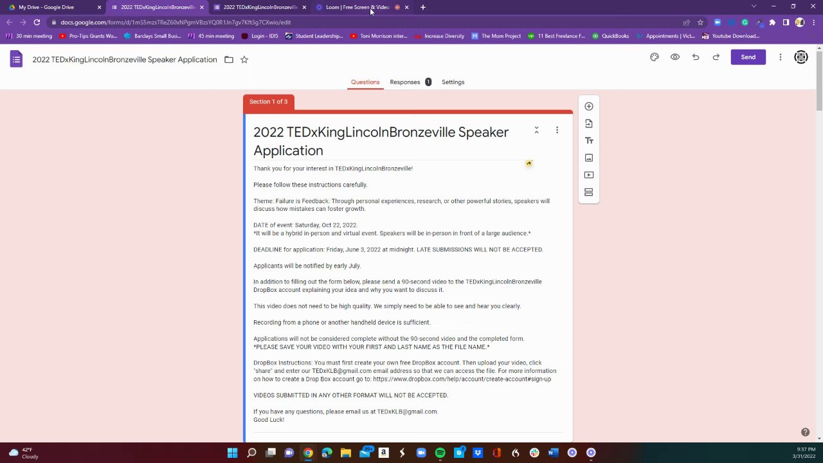Open taskbar Search
This screenshot has width=823, height=463.
251,453
